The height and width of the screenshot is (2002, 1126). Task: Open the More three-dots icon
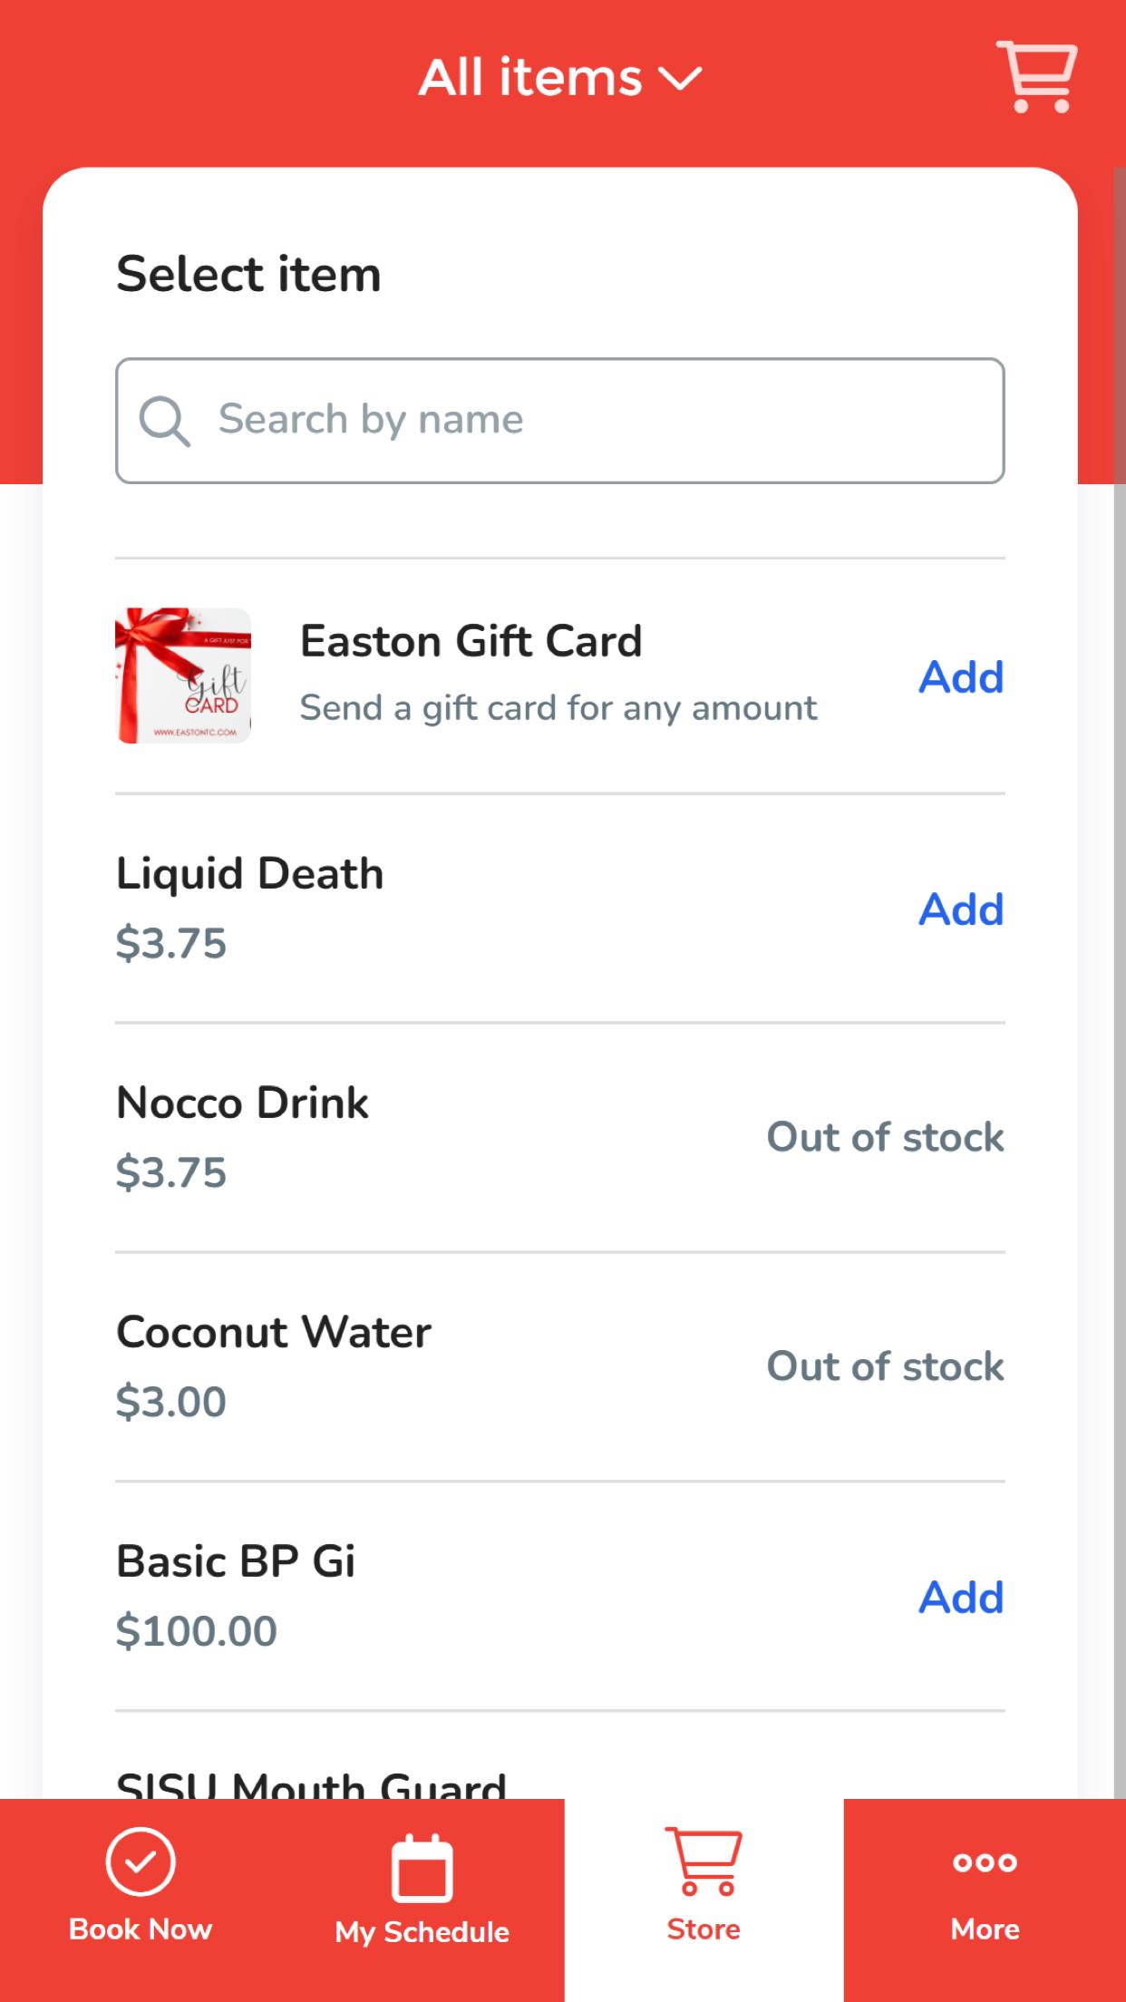click(985, 1862)
